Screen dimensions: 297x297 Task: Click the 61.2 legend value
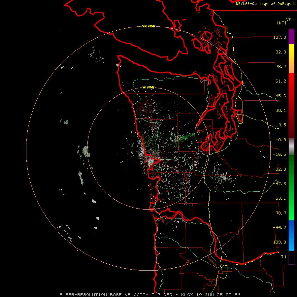point(281,81)
